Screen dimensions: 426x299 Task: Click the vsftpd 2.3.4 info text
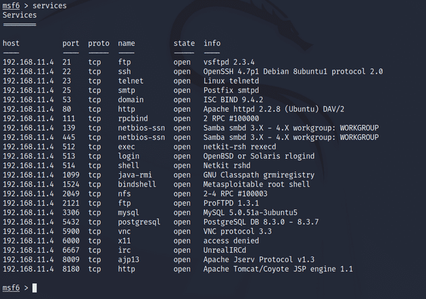pyautogui.click(x=229, y=62)
